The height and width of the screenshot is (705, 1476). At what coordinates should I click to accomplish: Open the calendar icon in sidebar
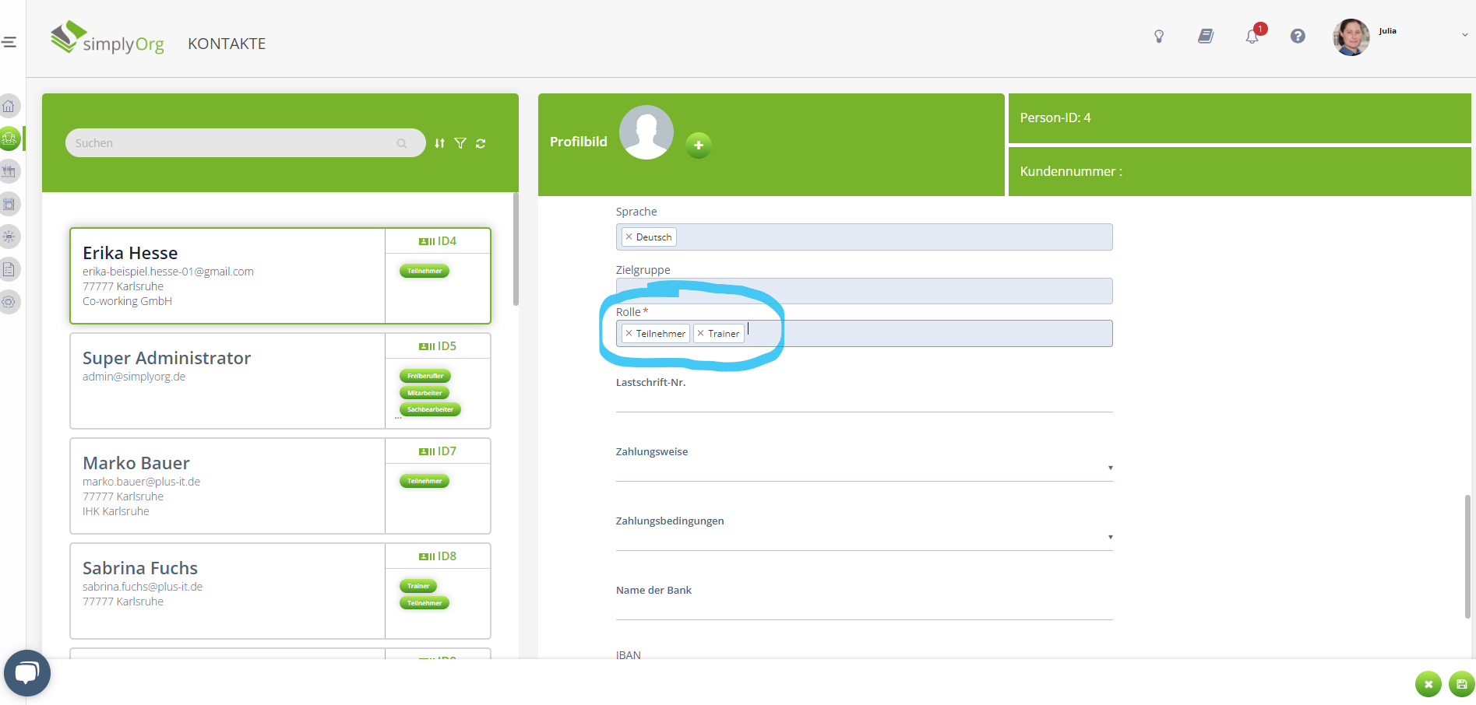(x=9, y=205)
